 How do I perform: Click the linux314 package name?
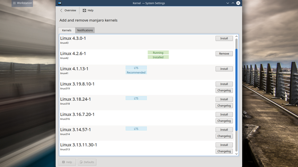pos(65,134)
